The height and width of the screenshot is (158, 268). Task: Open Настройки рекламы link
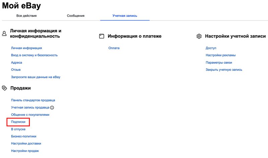click(221, 55)
